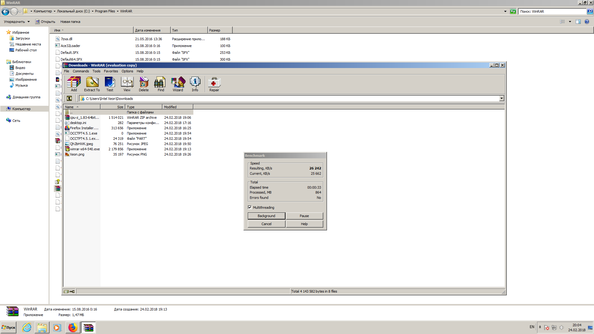This screenshot has height=334, width=594.
Task: Refresh the Explorer address bar location
Action: click(513, 11)
